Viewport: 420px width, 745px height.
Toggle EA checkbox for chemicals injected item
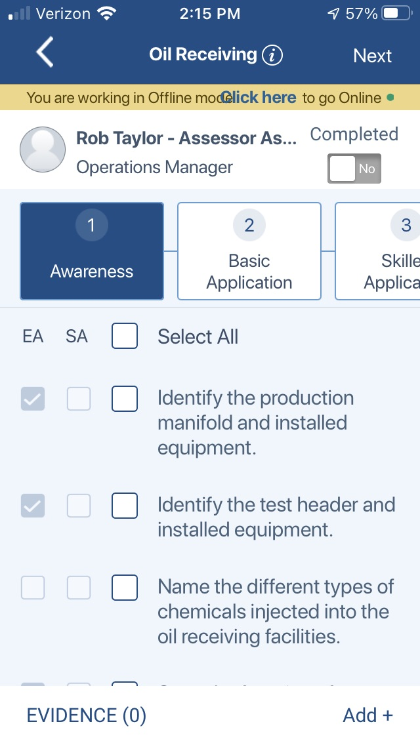coord(33,587)
